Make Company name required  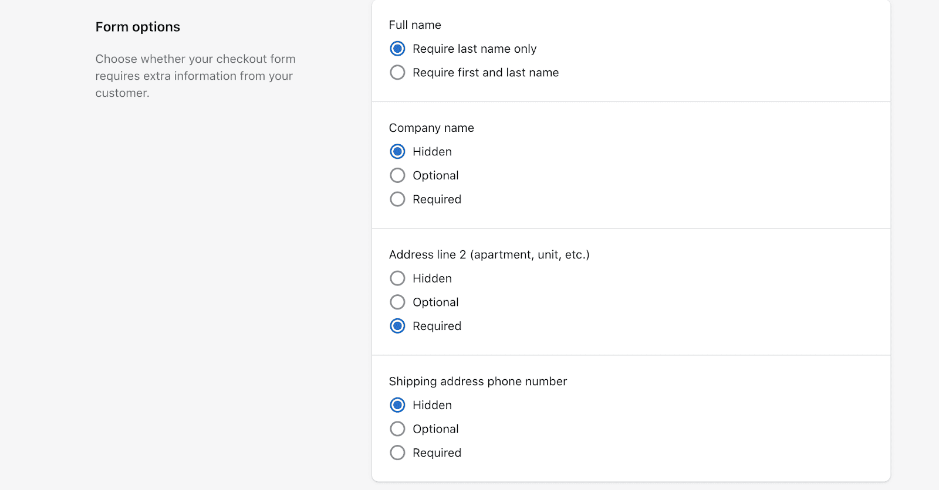tap(397, 199)
